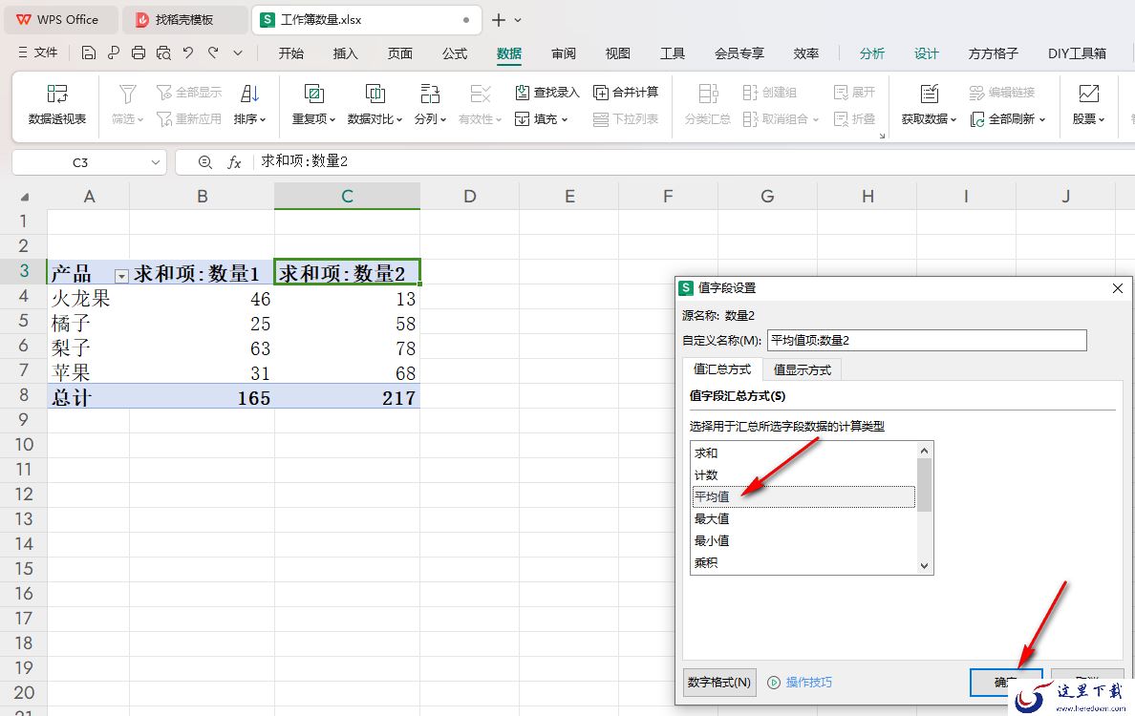
Task: Select the cell containing 橘子
Action: coord(88,322)
